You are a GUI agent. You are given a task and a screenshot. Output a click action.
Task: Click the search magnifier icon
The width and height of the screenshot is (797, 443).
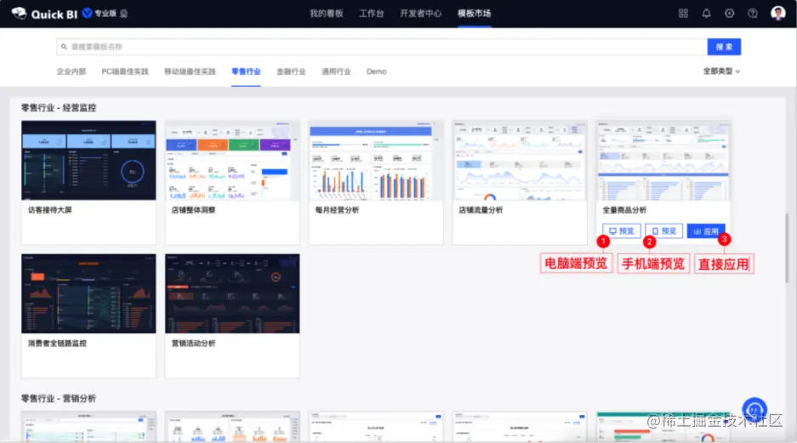(64, 47)
